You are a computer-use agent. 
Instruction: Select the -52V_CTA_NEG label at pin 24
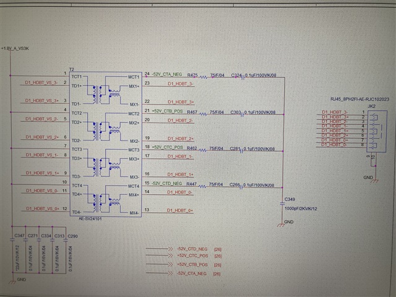click(167, 74)
